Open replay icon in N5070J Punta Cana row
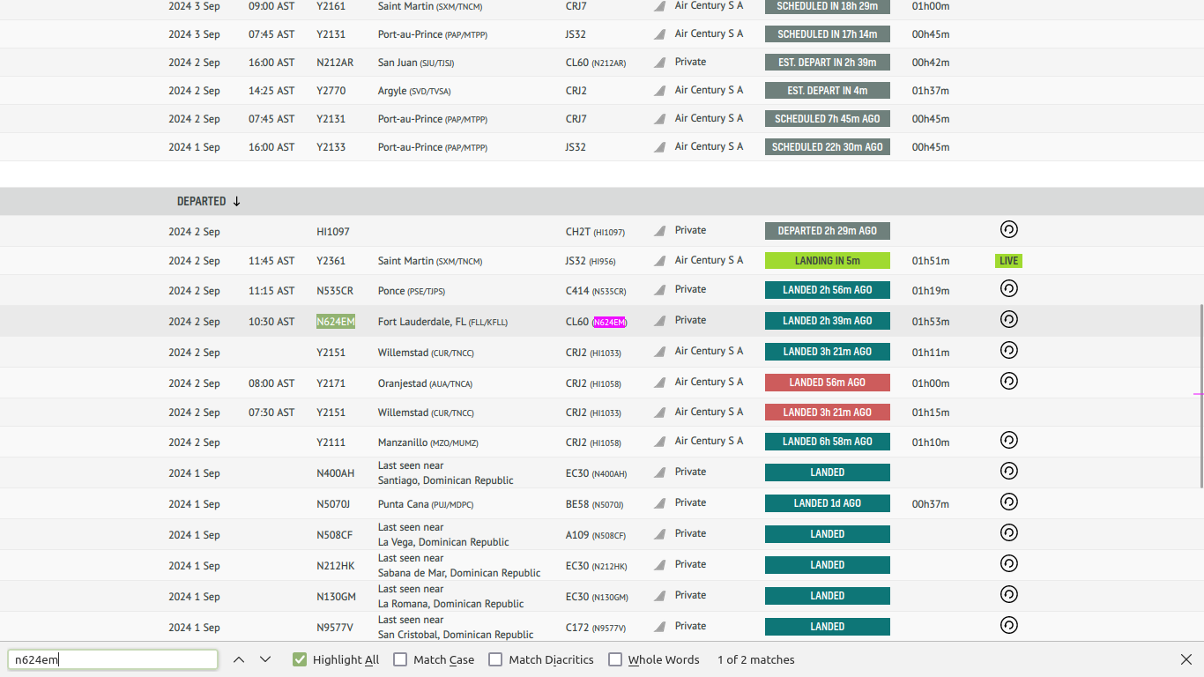The image size is (1204, 677). point(1009,502)
